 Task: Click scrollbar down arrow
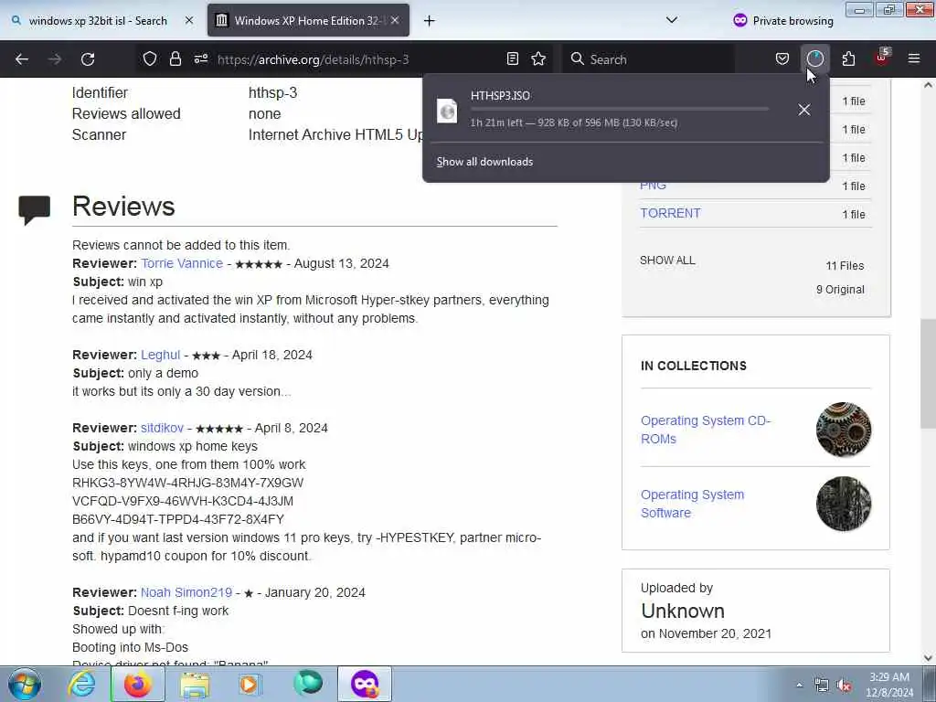[x=929, y=658]
